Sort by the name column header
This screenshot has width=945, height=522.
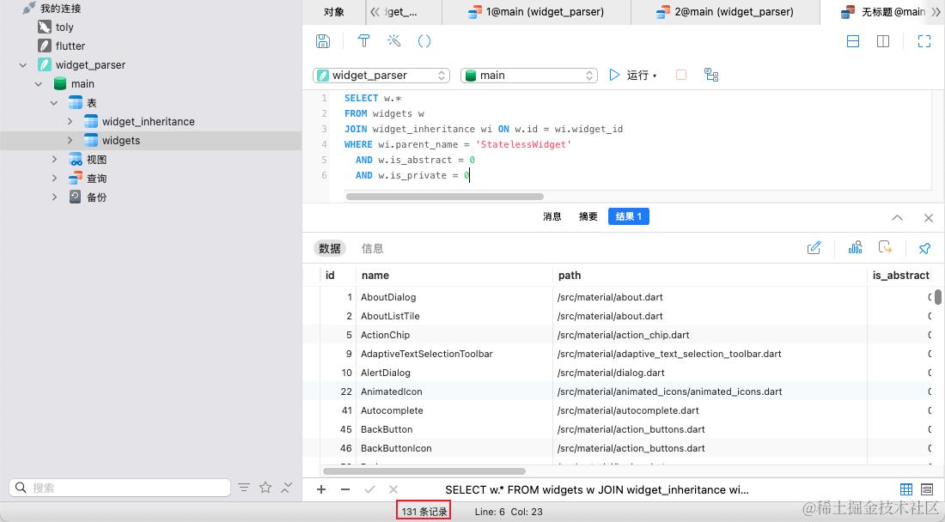tap(454, 275)
